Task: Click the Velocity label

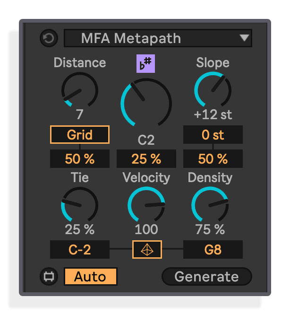Action: click(x=146, y=178)
